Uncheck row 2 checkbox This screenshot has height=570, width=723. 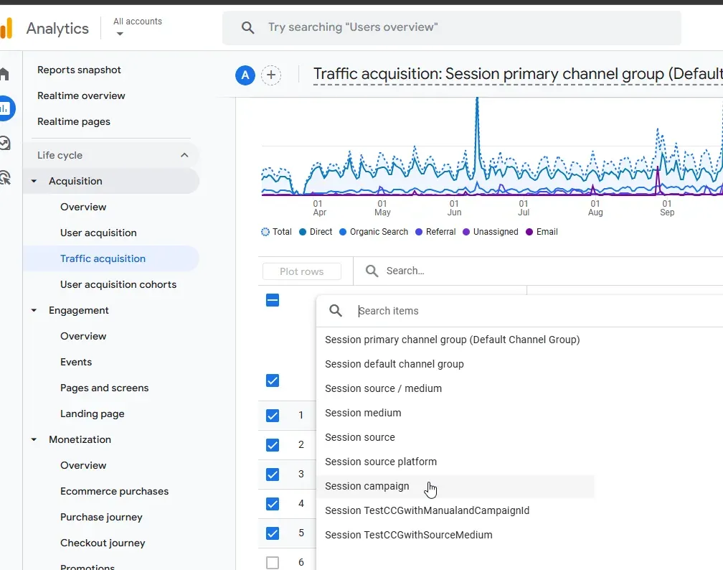[273, 445]
